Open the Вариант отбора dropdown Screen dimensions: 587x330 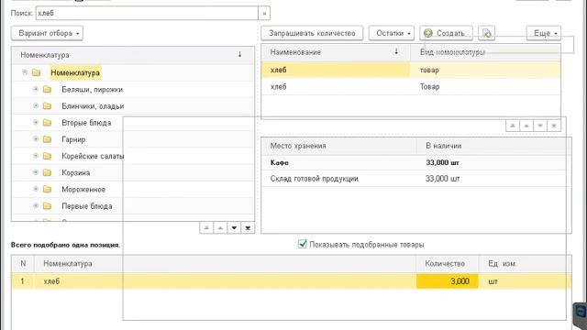coord(47,33)
